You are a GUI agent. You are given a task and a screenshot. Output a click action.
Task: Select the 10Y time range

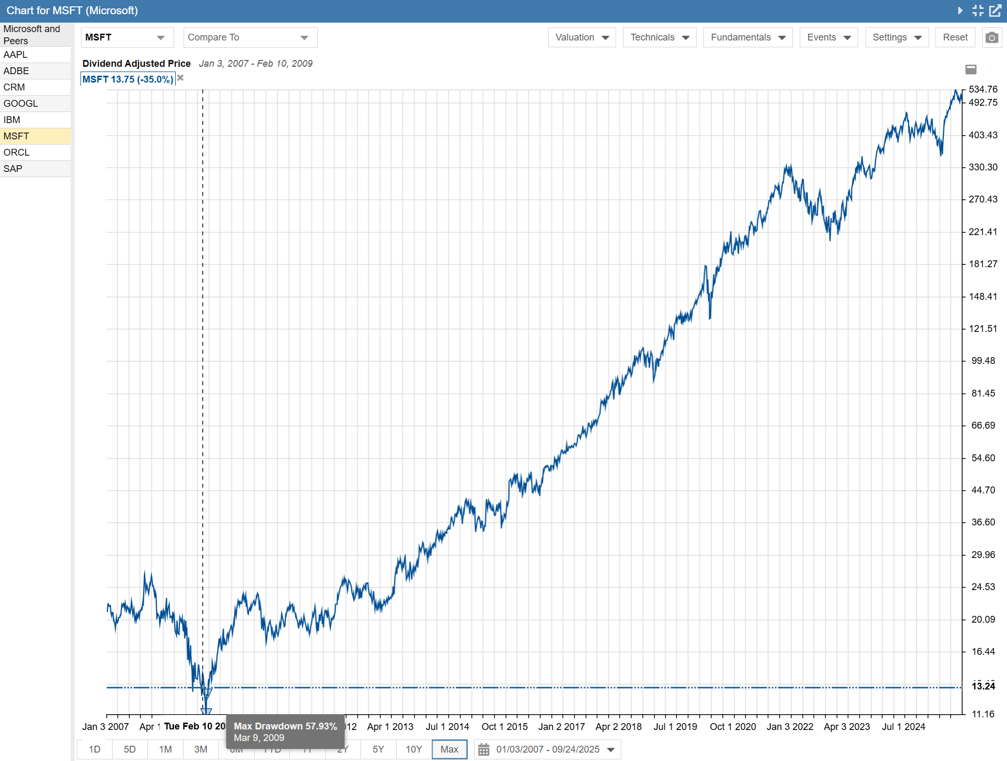[x=414, y=749]
